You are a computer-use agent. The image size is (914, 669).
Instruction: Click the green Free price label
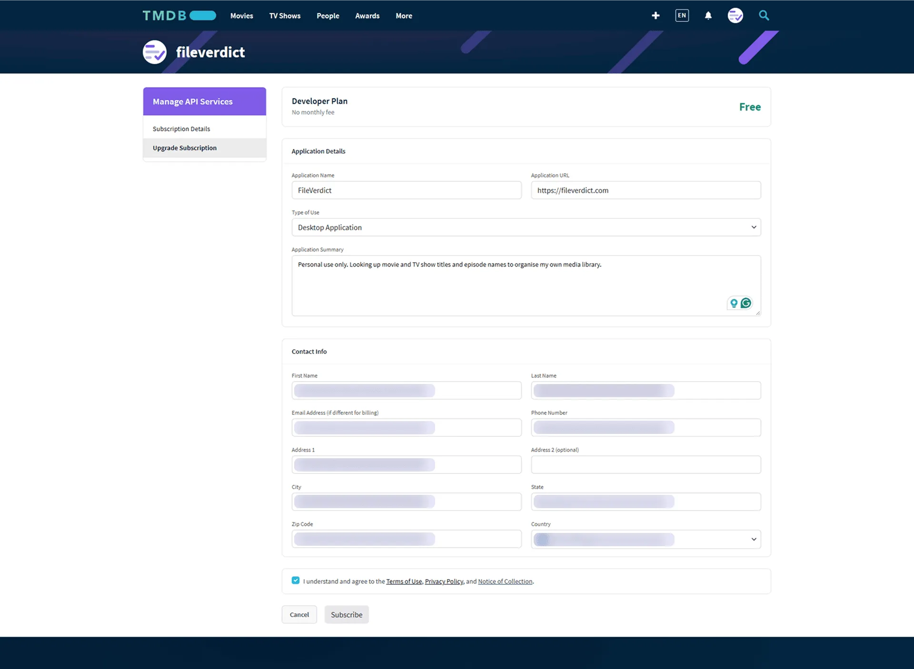[x=750, y=107]
